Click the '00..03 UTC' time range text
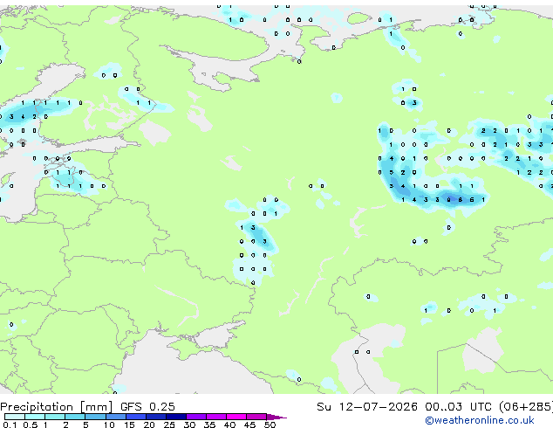The image size is (553, 428). (458, 407)
